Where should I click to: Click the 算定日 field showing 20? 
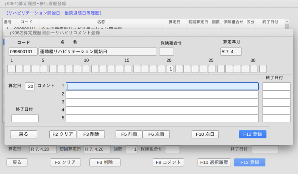(x=29, y=86)
